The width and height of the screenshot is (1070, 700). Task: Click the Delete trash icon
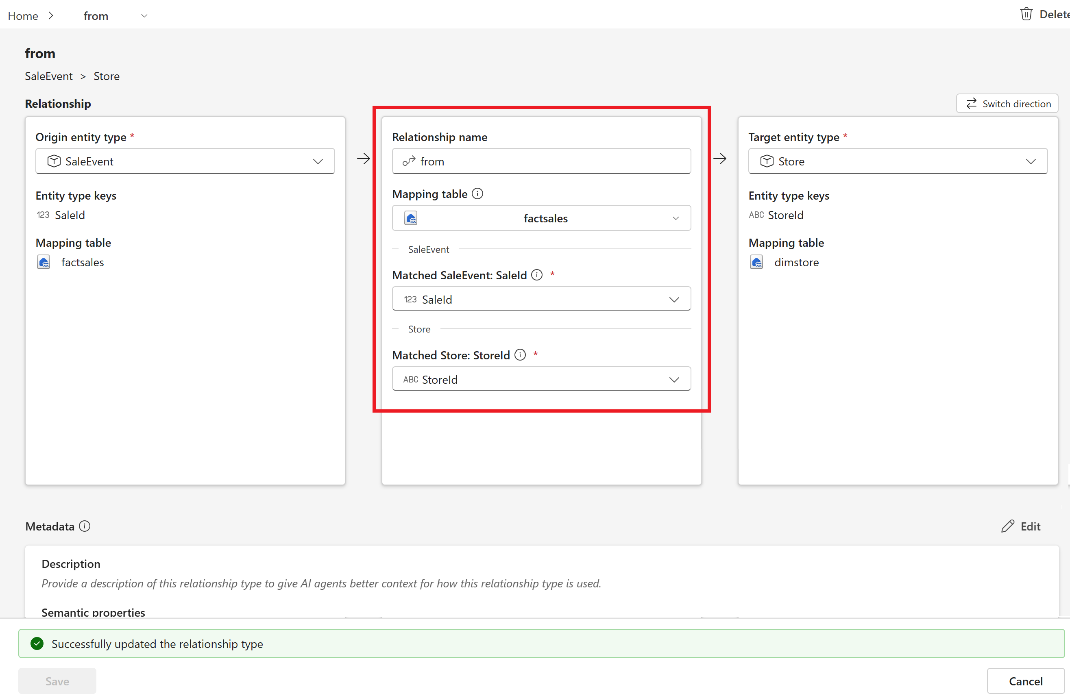point(1026,14)
